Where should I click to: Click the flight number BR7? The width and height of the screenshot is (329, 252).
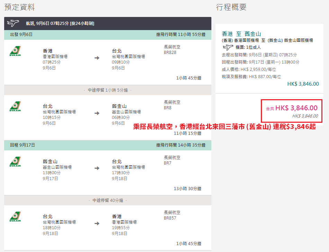(167, 163)
